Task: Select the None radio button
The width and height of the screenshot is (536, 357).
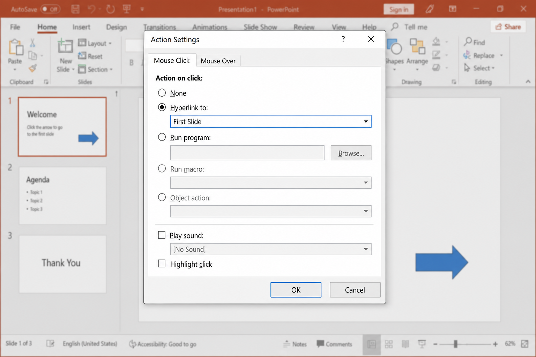Action: (162, 93)
